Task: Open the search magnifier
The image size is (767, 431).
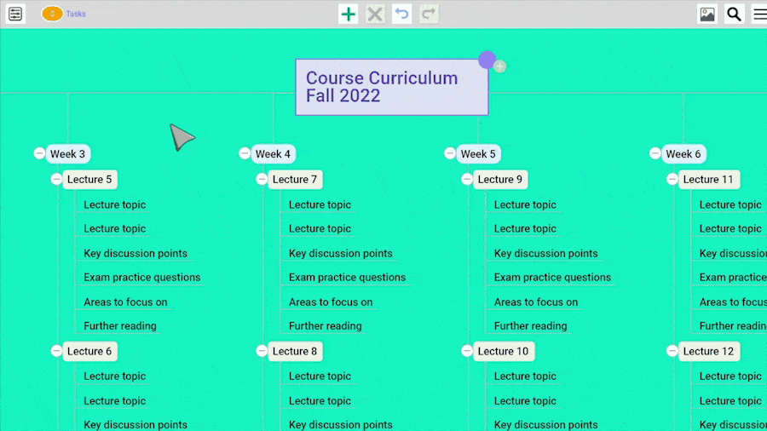Action: pyautogui.click(x=734, y=14)
